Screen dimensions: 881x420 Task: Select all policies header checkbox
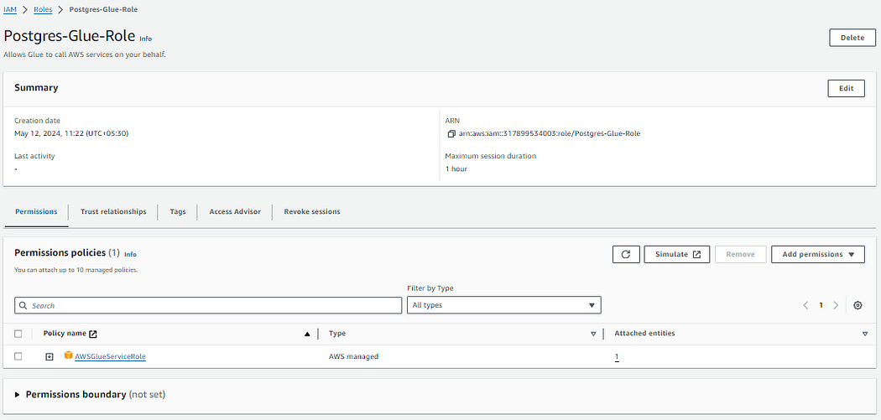click(x=18, y=334)
